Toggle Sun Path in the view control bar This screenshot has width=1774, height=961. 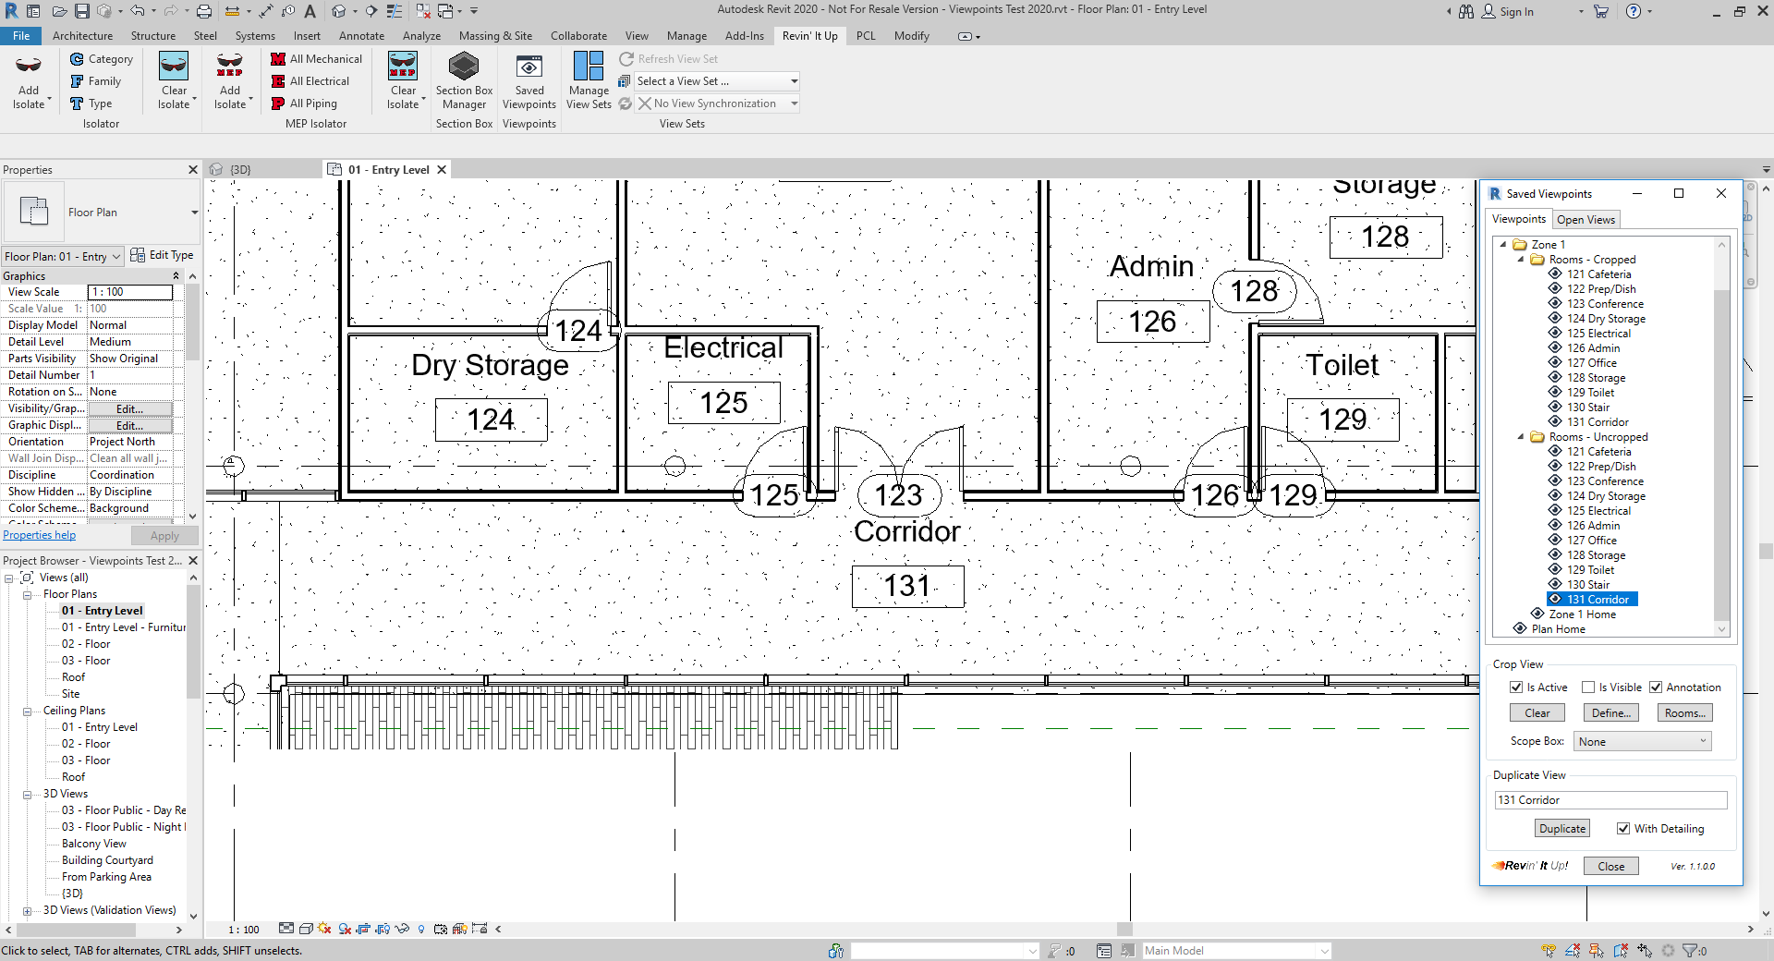(323, 929)
